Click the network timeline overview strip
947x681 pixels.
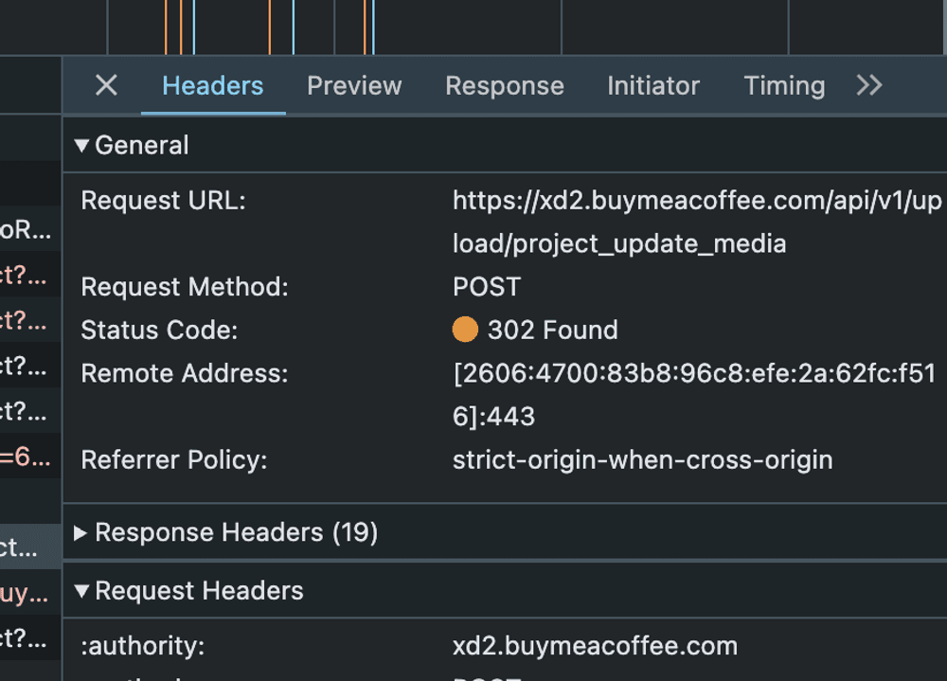[x=473, y=27]
